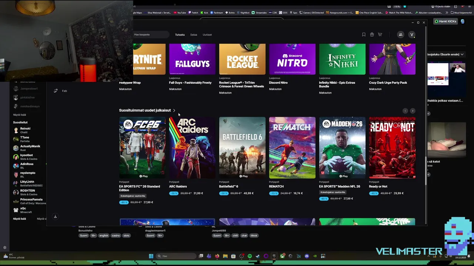Open the Infinity Nikki add-on thumbnail
This screenshot has width=474, height=266.
coord(342,59)
